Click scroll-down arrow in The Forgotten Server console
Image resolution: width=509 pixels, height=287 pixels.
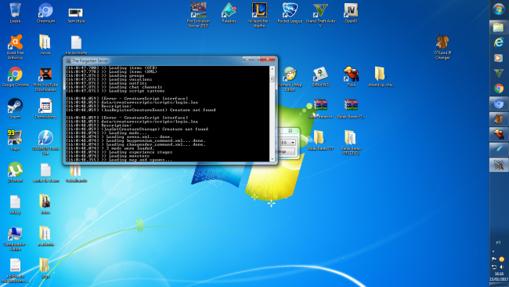[x=272, y=159]
